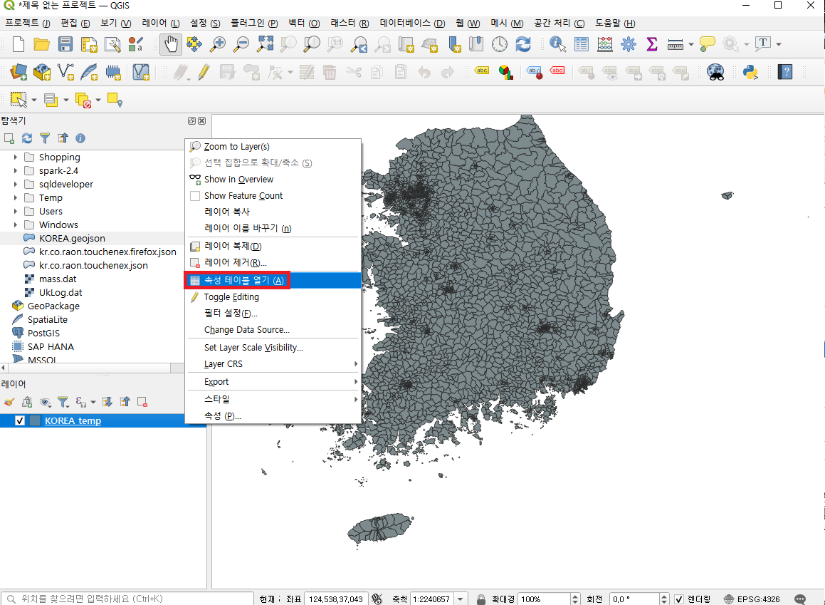Open Export submenu in context menu
The image size is (825, 605).
tap(273, 382)
